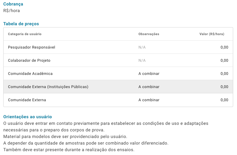
Task: Select Comunidade Externa (Instituições Públicas) row
Action: [118, 87]
